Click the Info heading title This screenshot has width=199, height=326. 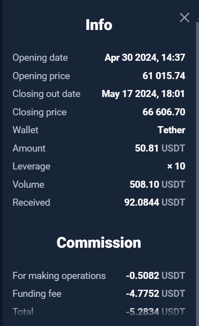click(x=99, y=25)
